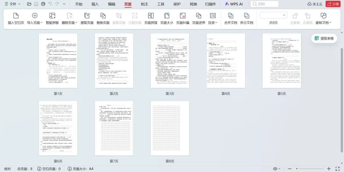The height and width of the screenshot is (172, 344).
Task: Switch to the Scan (扫描件) tab
Action: pyautogui.click(x=211, y=4)
